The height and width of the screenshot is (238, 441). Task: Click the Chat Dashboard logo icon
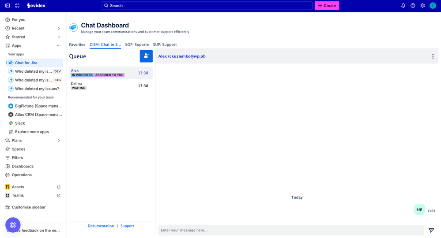click(73, 27)
